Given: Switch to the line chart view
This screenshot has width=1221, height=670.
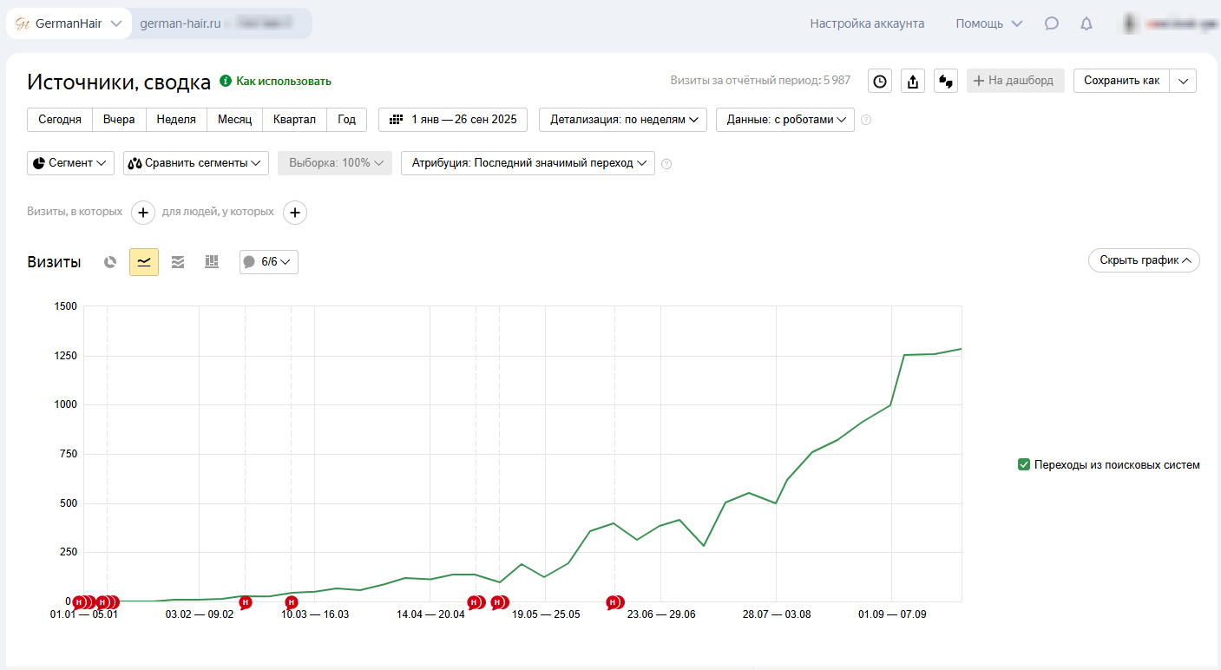Looking at the screenshot, I should click(144, 261).
